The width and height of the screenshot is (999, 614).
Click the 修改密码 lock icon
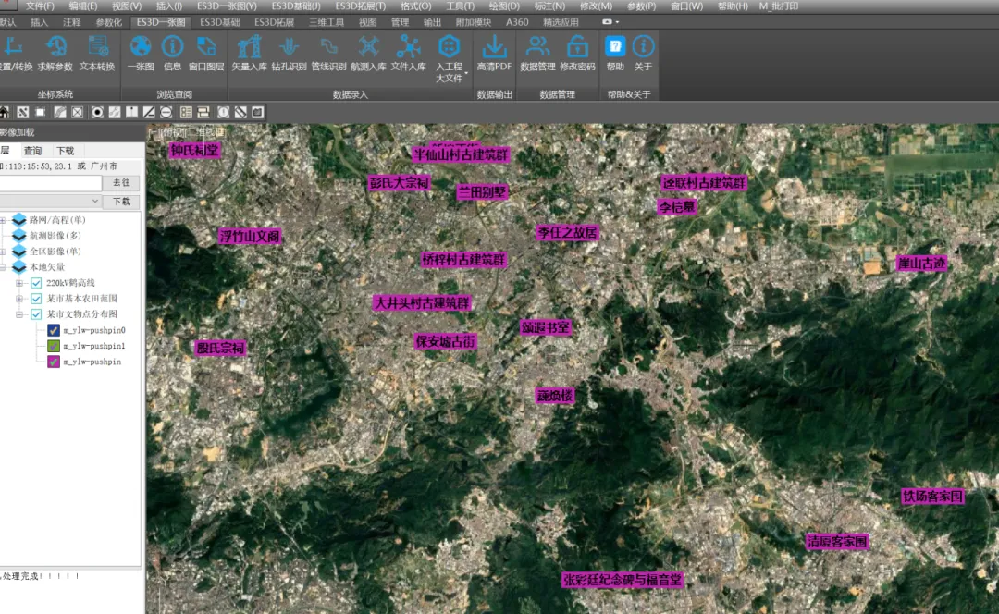577,48
